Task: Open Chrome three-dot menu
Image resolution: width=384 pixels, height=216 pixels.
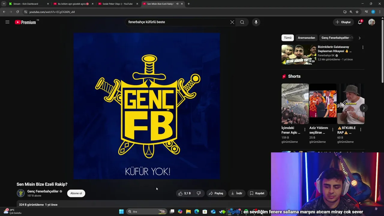Action: point(380,12)
